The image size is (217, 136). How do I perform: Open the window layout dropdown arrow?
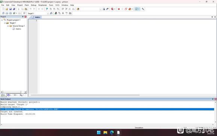click(x=139, y=9)
